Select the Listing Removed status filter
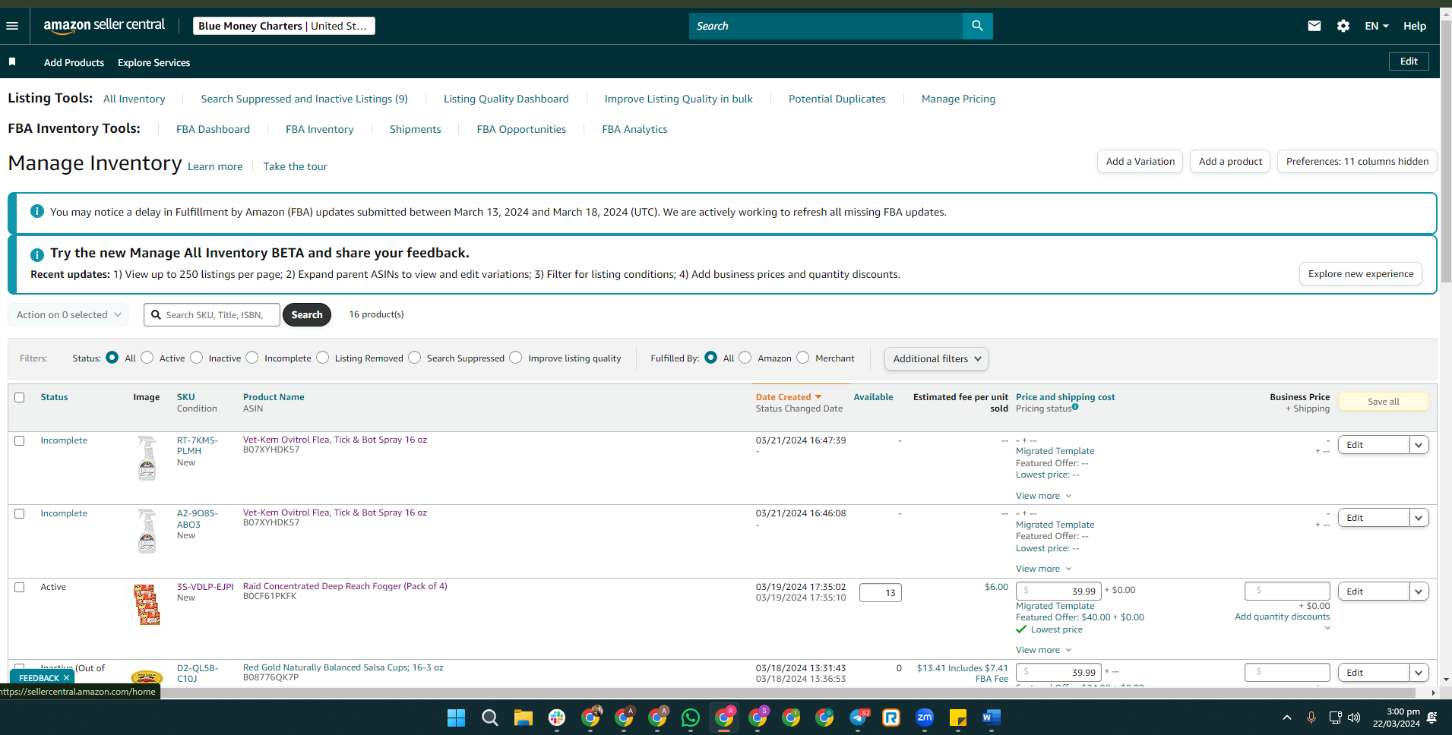Viewport: 1452px width, 735px height. (x=323, y=358)
